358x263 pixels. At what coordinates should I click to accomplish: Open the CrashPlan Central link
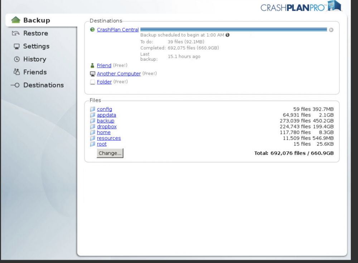coord(118,30)
